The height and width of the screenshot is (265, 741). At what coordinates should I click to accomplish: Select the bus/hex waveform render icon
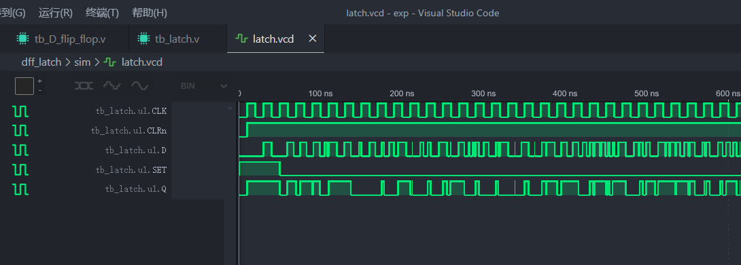click(x=84, y=86)
